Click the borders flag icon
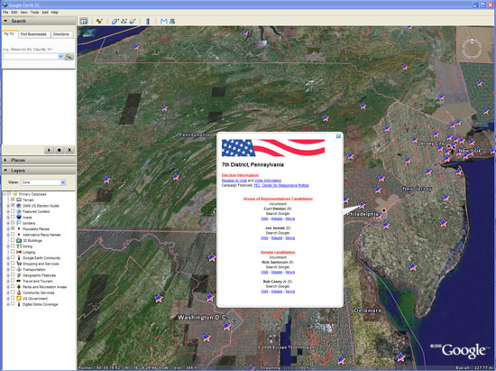 tap(19, 223)
